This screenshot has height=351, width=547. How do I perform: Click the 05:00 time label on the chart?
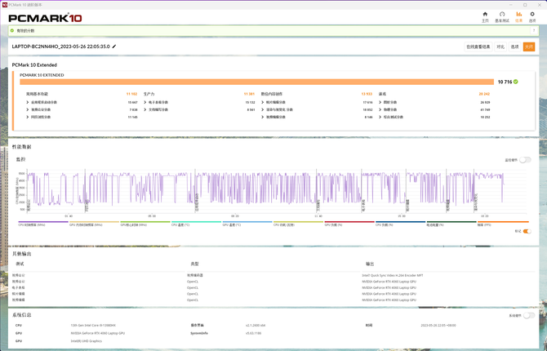click(152, 216)
